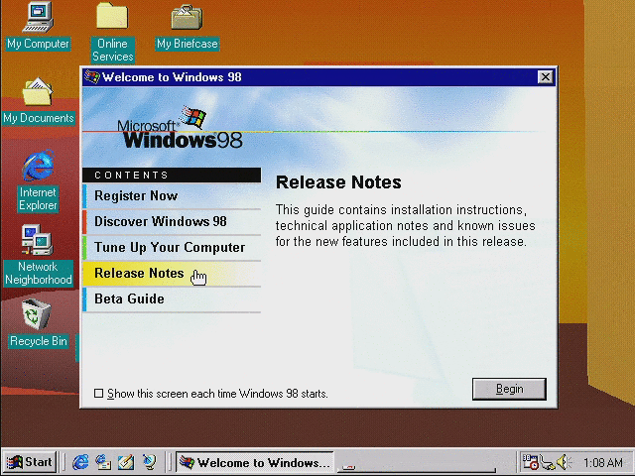635x476 pixels.
Task: Click the Welcome to Windows 98 title bar
Action: (318, 77)
